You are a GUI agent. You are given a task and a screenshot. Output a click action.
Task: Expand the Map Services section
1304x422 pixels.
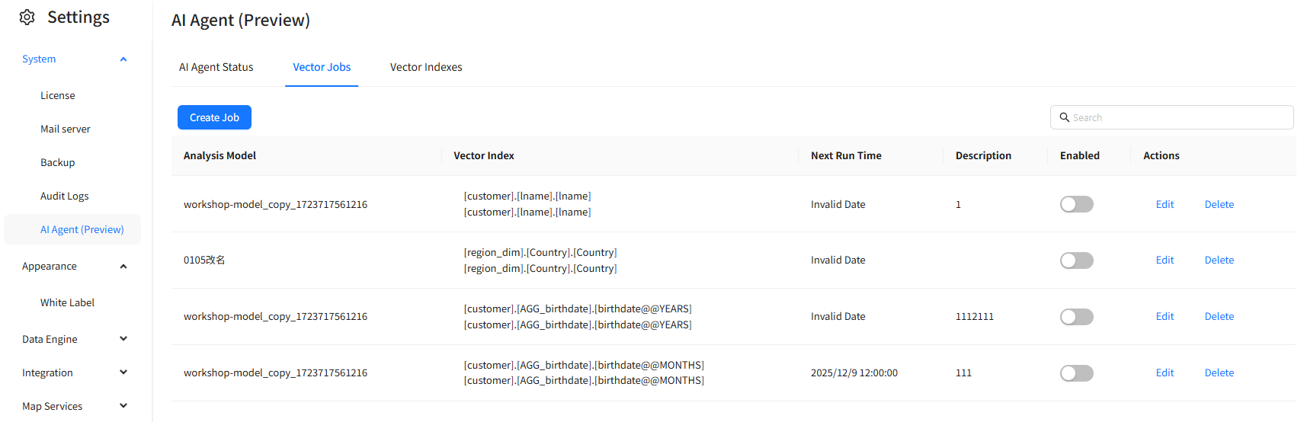coord(123,406)
